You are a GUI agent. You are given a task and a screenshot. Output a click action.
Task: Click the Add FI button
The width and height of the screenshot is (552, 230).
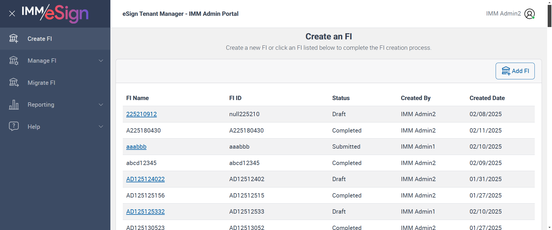tap(515, 71)
